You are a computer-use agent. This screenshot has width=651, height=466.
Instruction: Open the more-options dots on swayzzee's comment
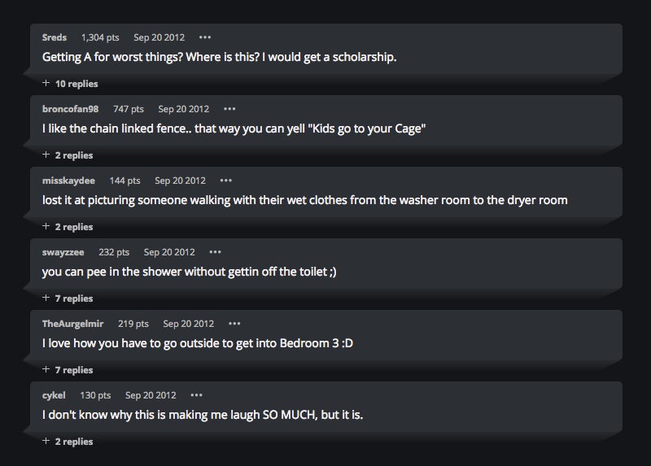[215, 252]
